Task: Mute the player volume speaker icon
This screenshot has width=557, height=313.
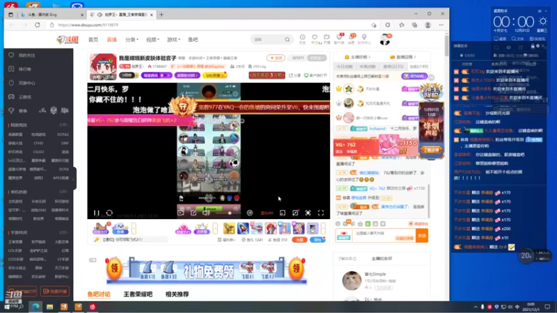Action: pyautogui.click(x=205, y=213)
